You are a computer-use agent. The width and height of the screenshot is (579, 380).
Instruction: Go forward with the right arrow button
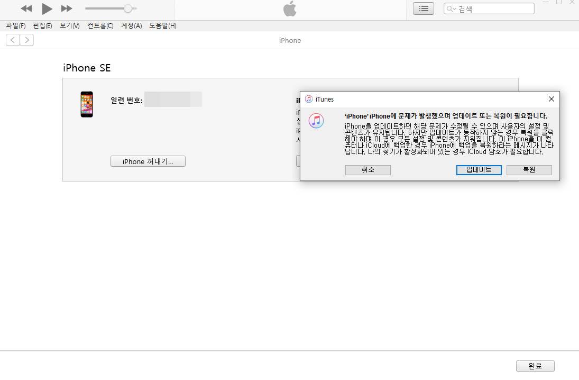click(27, 40)
